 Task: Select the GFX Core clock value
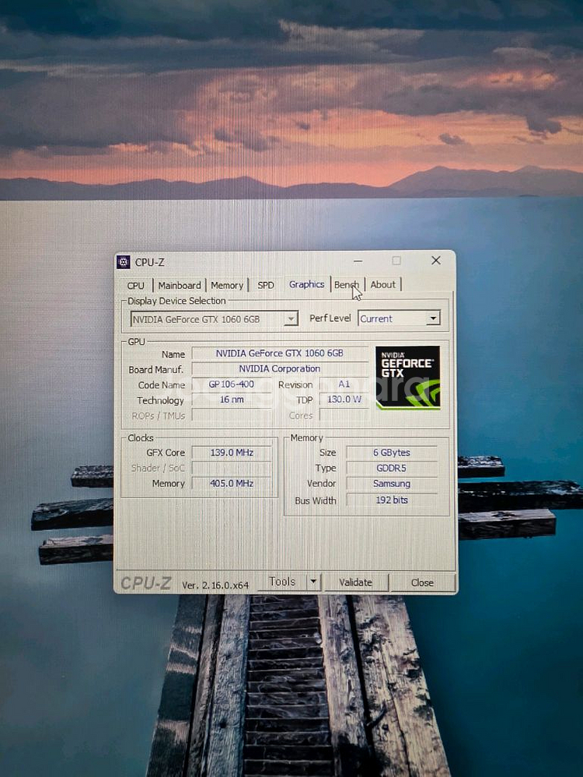coord(232,452)
